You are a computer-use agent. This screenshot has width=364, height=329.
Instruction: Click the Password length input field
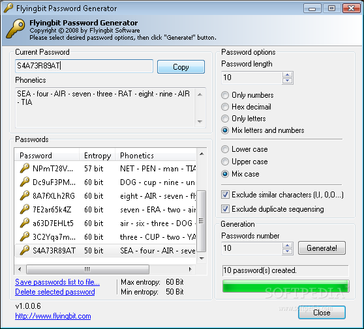252,78
